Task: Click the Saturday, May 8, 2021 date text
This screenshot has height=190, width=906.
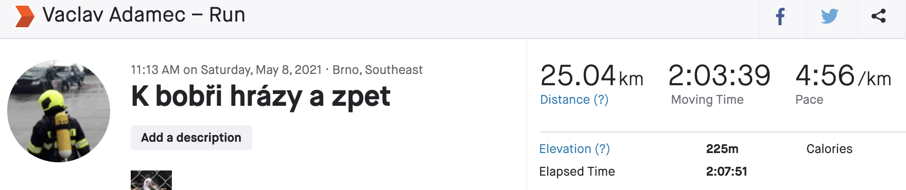Action: click(x=261, y=70)
